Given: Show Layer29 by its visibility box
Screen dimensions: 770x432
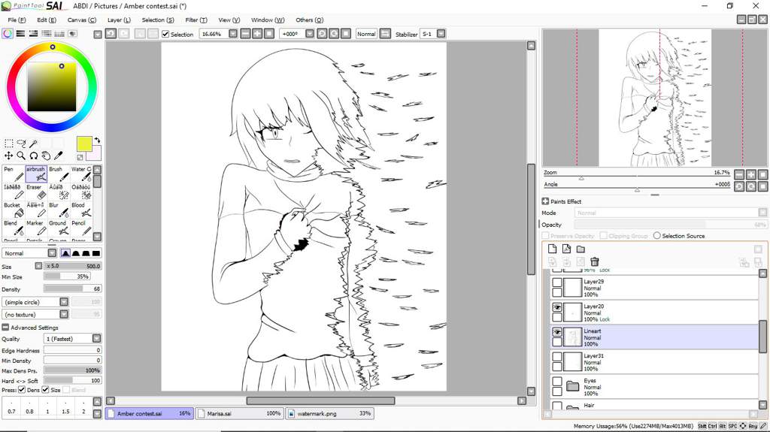Looking at the screenshot, I should (x=557, y=282).
